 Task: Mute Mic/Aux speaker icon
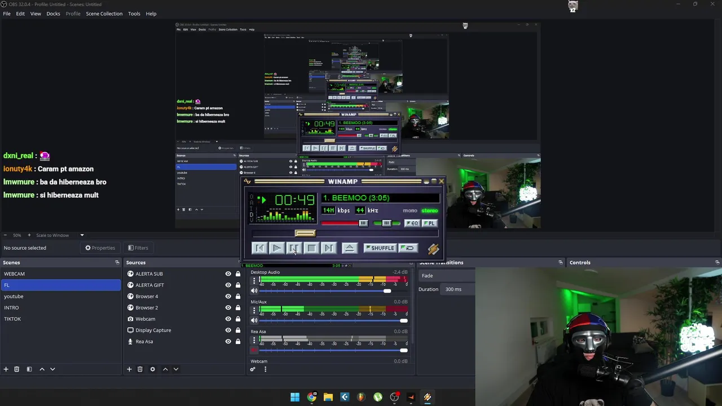254,320
